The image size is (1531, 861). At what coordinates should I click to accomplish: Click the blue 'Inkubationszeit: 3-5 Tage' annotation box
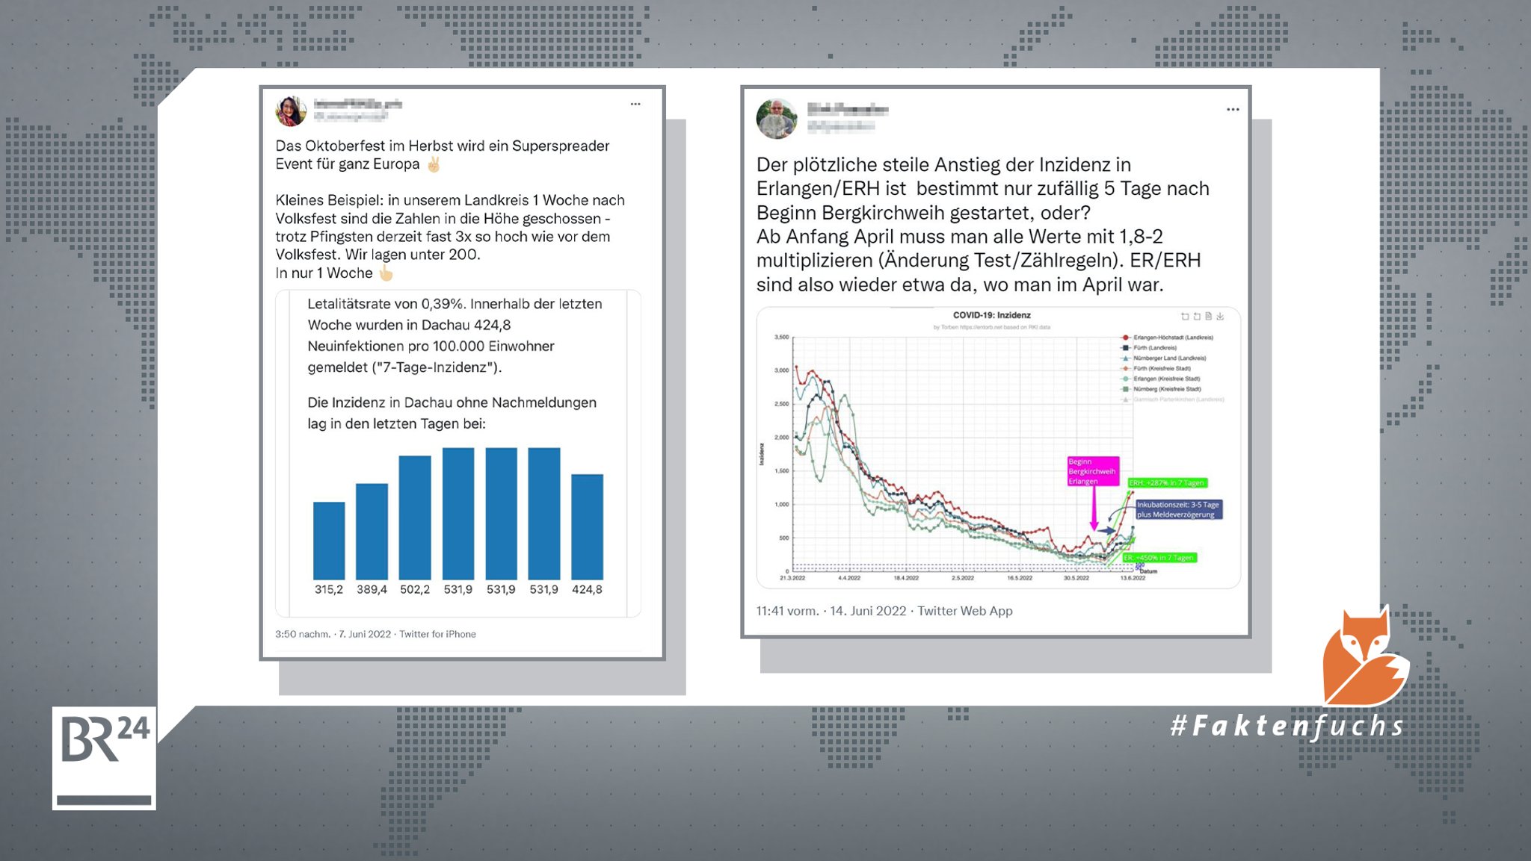pos(1179,509)
